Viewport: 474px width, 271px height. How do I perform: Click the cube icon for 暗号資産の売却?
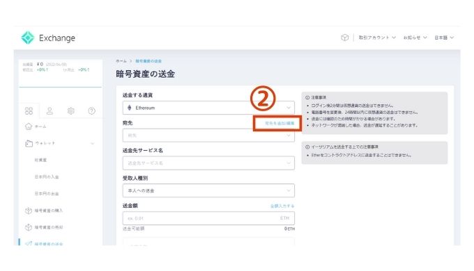point(29,227)
